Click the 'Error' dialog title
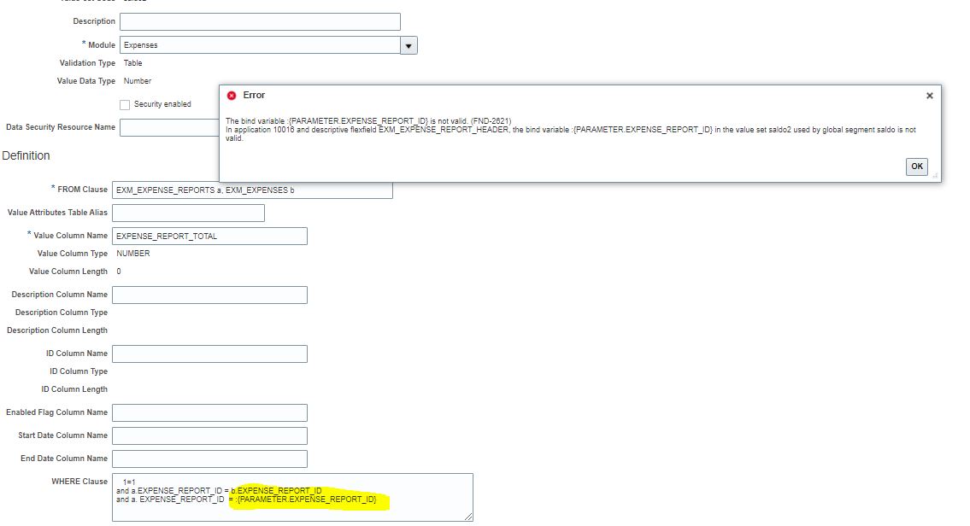This screenshot has height=526, width=970. 254,95
